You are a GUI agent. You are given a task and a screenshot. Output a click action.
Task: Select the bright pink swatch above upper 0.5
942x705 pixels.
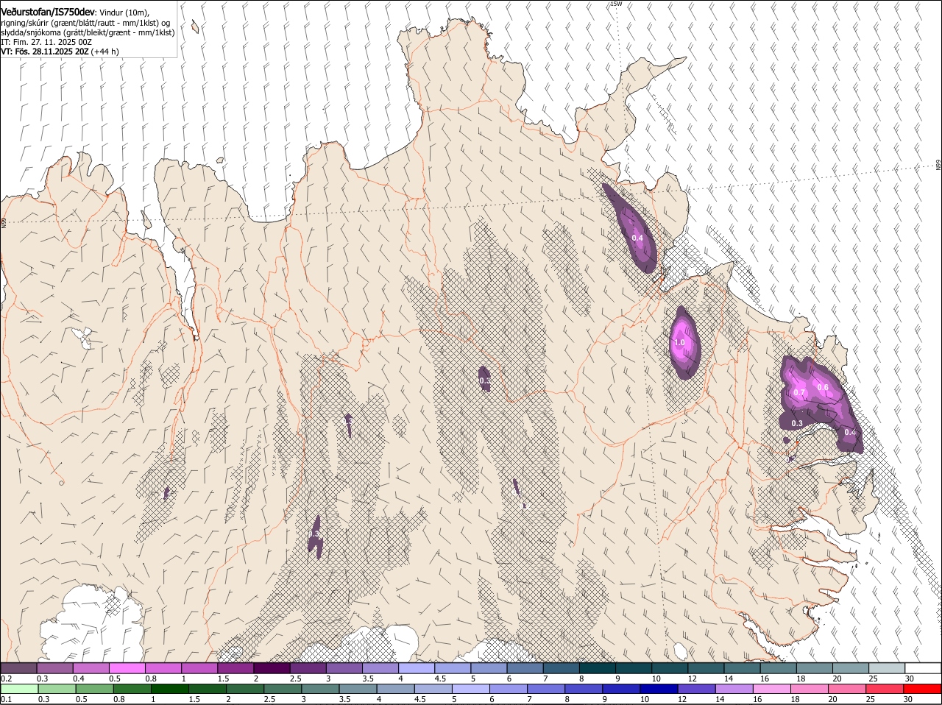127,668
